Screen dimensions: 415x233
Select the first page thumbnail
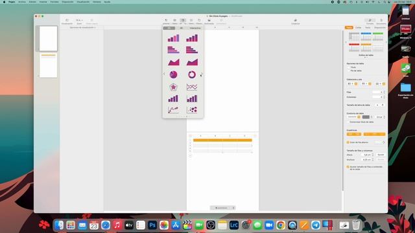pyautogui.click(x=48, y=39)
